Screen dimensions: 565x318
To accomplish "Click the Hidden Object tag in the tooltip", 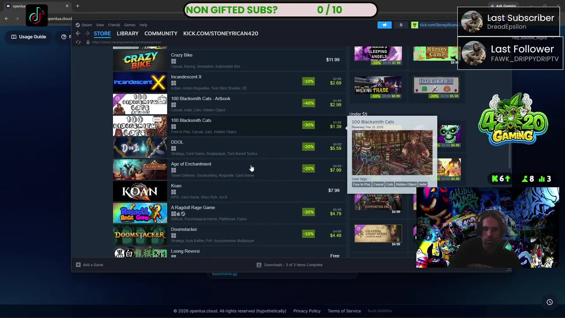I will pyautogui.click(x=406, y=184).
